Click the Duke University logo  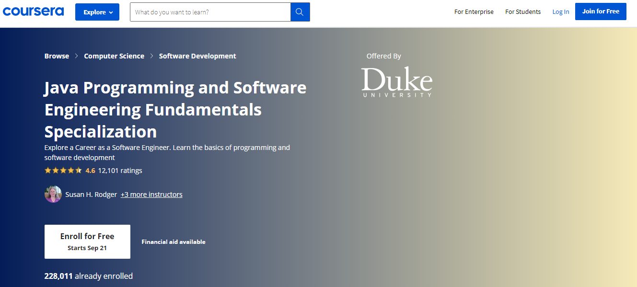pyautogui.click(x=396, y=82)
